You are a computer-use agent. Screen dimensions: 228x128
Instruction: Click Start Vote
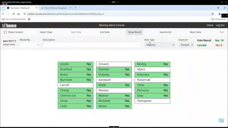[76, 32]
